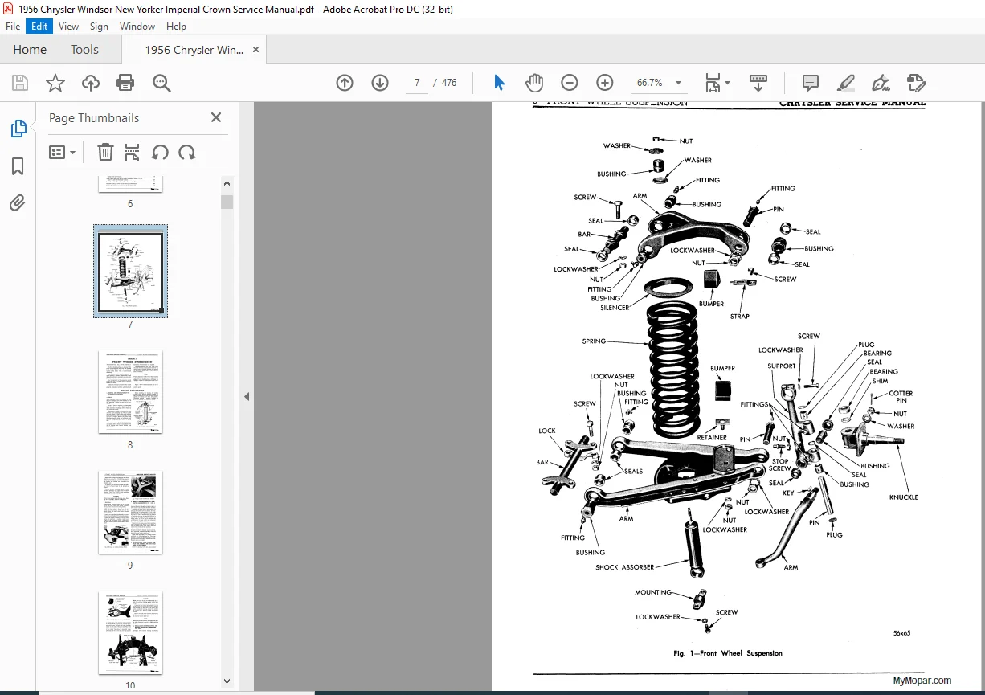Select the Highlight text pen
The width and height of the screenshot is (985, 695).
[845, 83]
